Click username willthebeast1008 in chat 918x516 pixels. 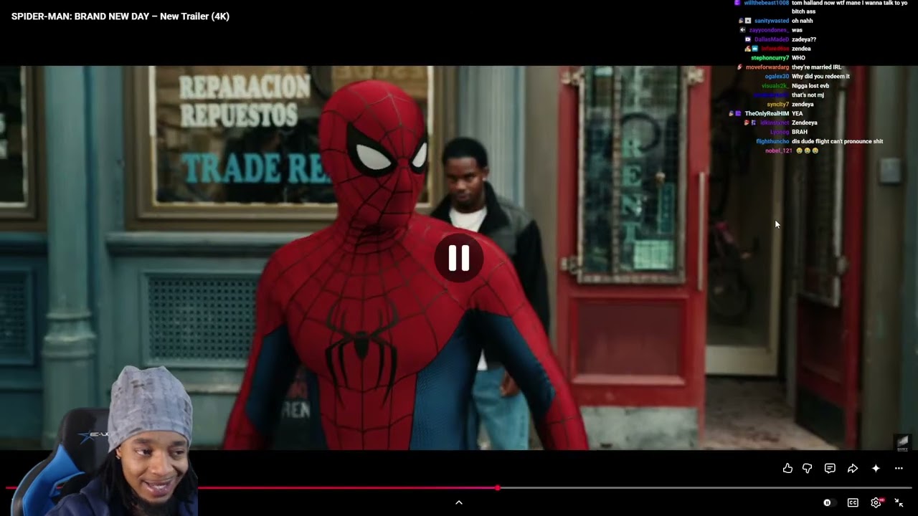pos(766,3)
